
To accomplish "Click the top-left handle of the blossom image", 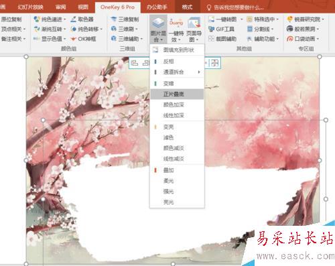I will [26, 57].
